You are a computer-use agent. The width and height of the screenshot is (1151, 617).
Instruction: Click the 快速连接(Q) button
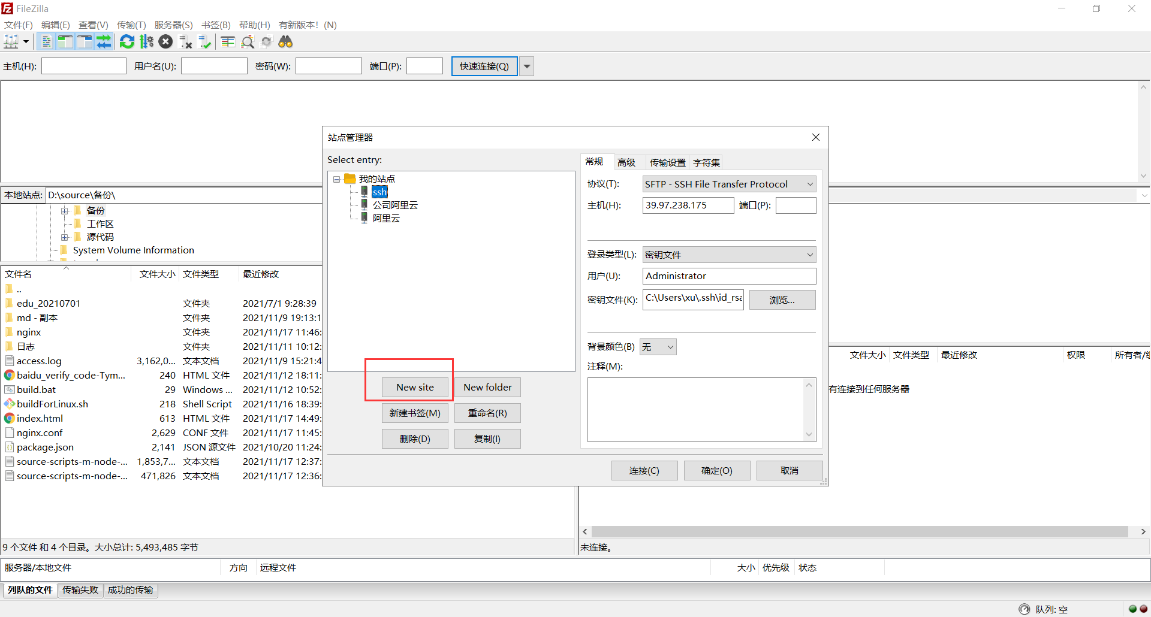(484, 66)
